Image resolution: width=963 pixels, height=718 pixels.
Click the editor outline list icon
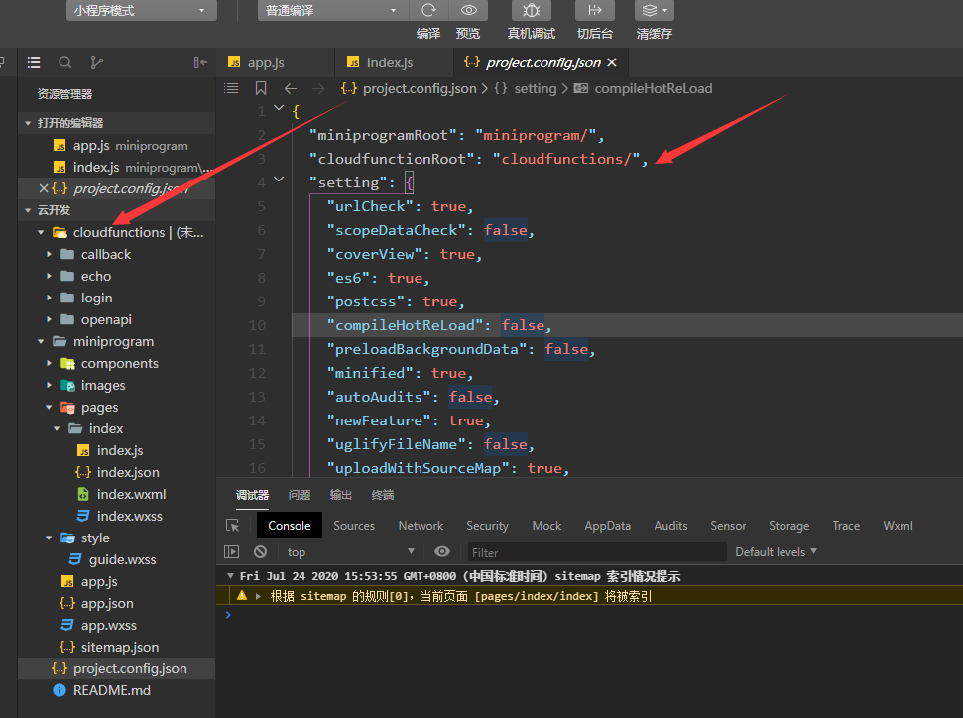pyautogui.click(x=231, y=88)
